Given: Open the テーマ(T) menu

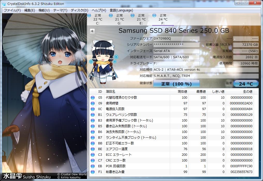Looking at the screenshot, I should tap(60, 10).
